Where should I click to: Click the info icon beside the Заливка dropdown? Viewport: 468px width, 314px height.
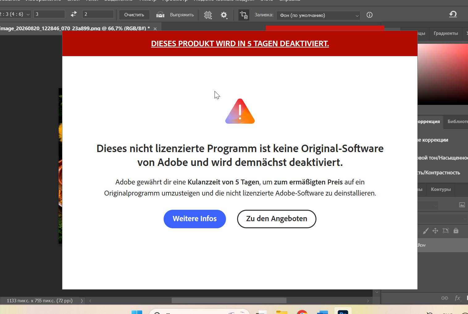pyautogui.click(x=370, y=15)
